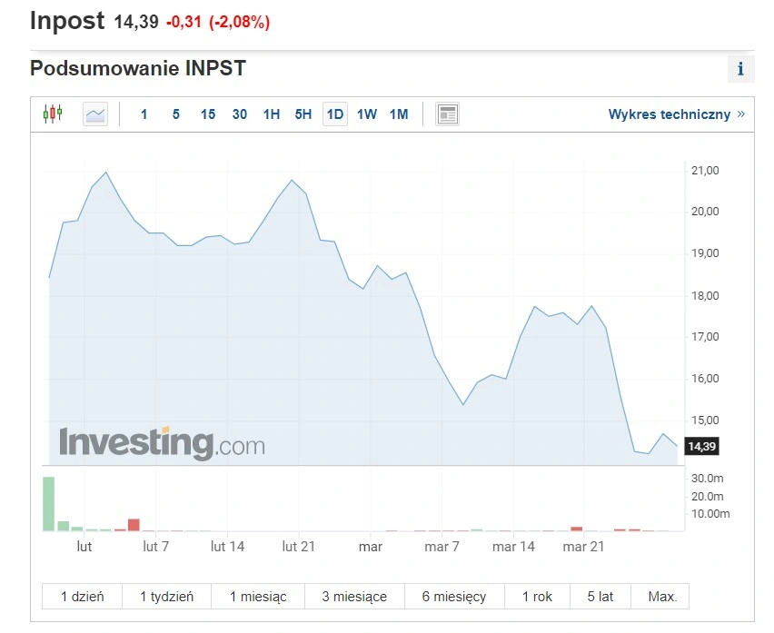Viewport: 774px width, 633px height.
Task: Click the mar 7 date label
Action: [x=442, y=547]
